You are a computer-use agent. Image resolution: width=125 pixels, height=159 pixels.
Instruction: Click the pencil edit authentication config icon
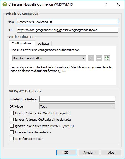(91, 58)
